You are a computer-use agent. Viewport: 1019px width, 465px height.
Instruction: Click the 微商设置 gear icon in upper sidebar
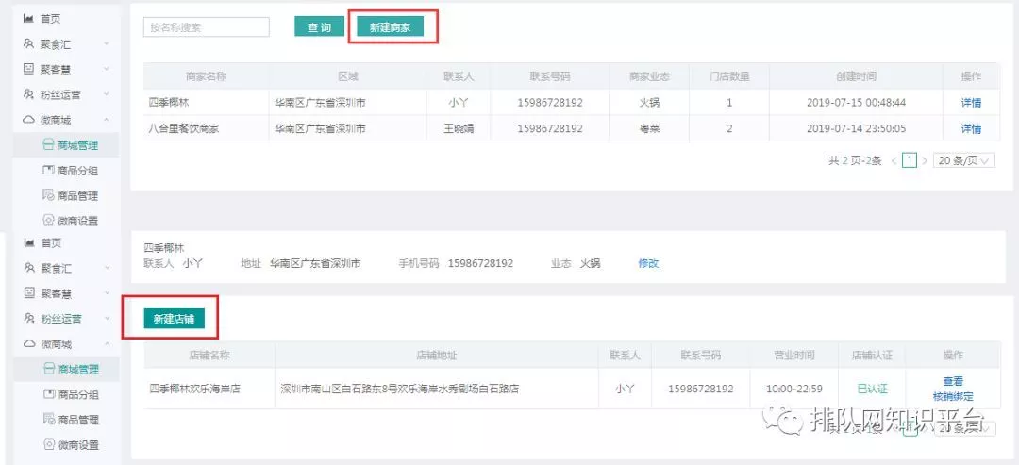click(x=49, y=222)
